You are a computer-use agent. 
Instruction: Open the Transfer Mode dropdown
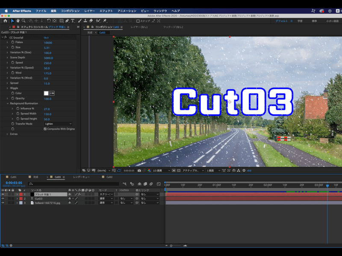(x=59, y=124)
